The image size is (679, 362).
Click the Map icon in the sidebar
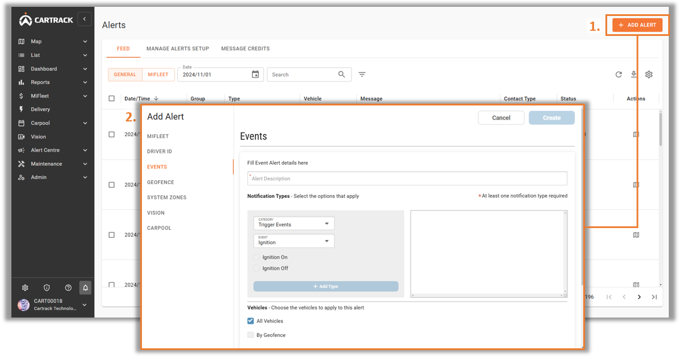pyautogui.click(x=21, y=42)
